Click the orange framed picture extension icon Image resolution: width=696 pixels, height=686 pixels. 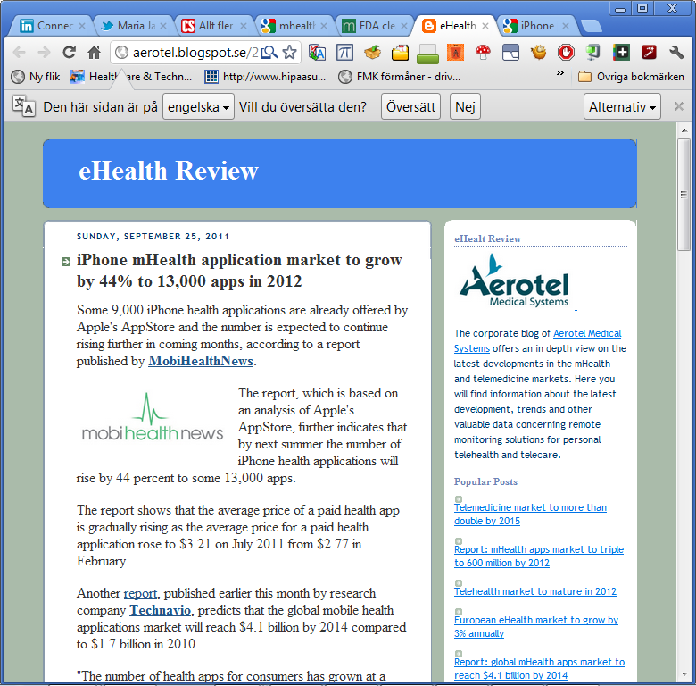tap(455, 53)
